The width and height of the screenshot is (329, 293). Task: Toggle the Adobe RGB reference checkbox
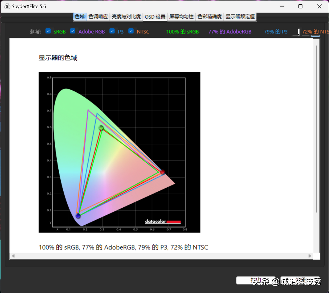73,31
